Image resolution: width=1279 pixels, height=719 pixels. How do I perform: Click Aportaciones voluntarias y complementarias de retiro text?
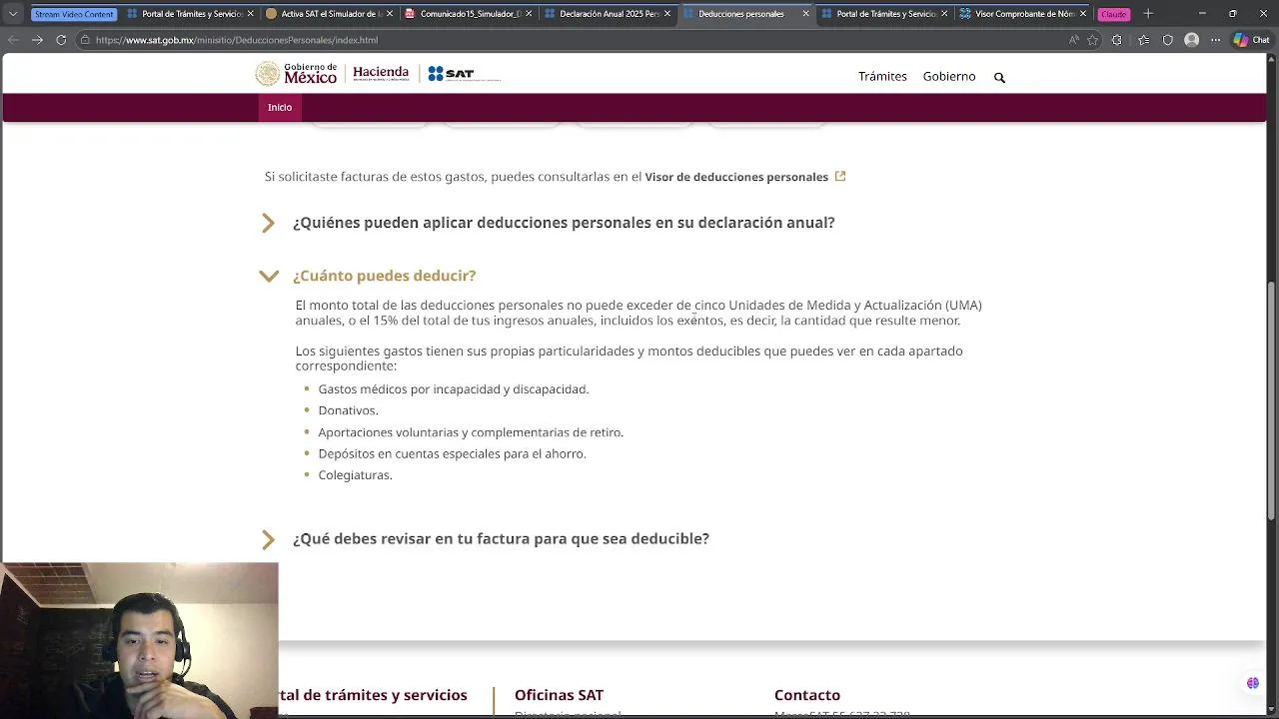(x=471, y=432)
